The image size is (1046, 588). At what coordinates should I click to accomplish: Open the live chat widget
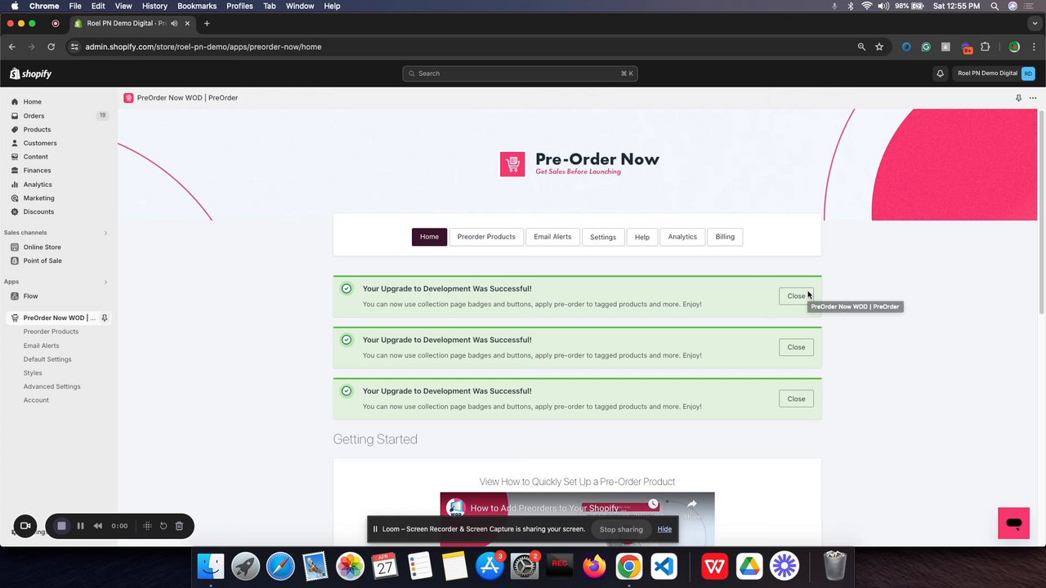[1014, 523]
